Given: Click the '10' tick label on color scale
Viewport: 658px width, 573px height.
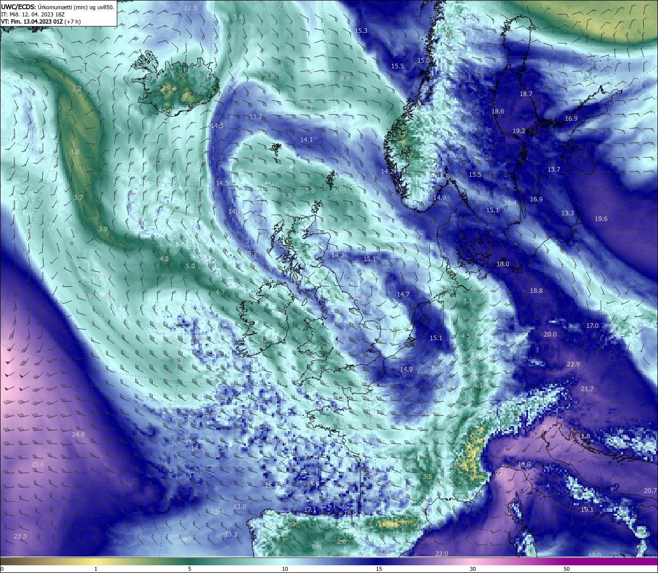Looking at the screenshot, I should coord(284,569).
